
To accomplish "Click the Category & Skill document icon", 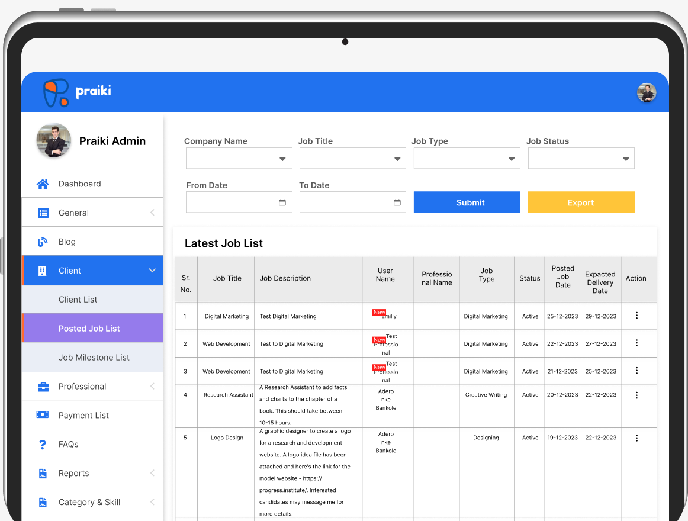I will pyautogui.click(x=43, y=503).
